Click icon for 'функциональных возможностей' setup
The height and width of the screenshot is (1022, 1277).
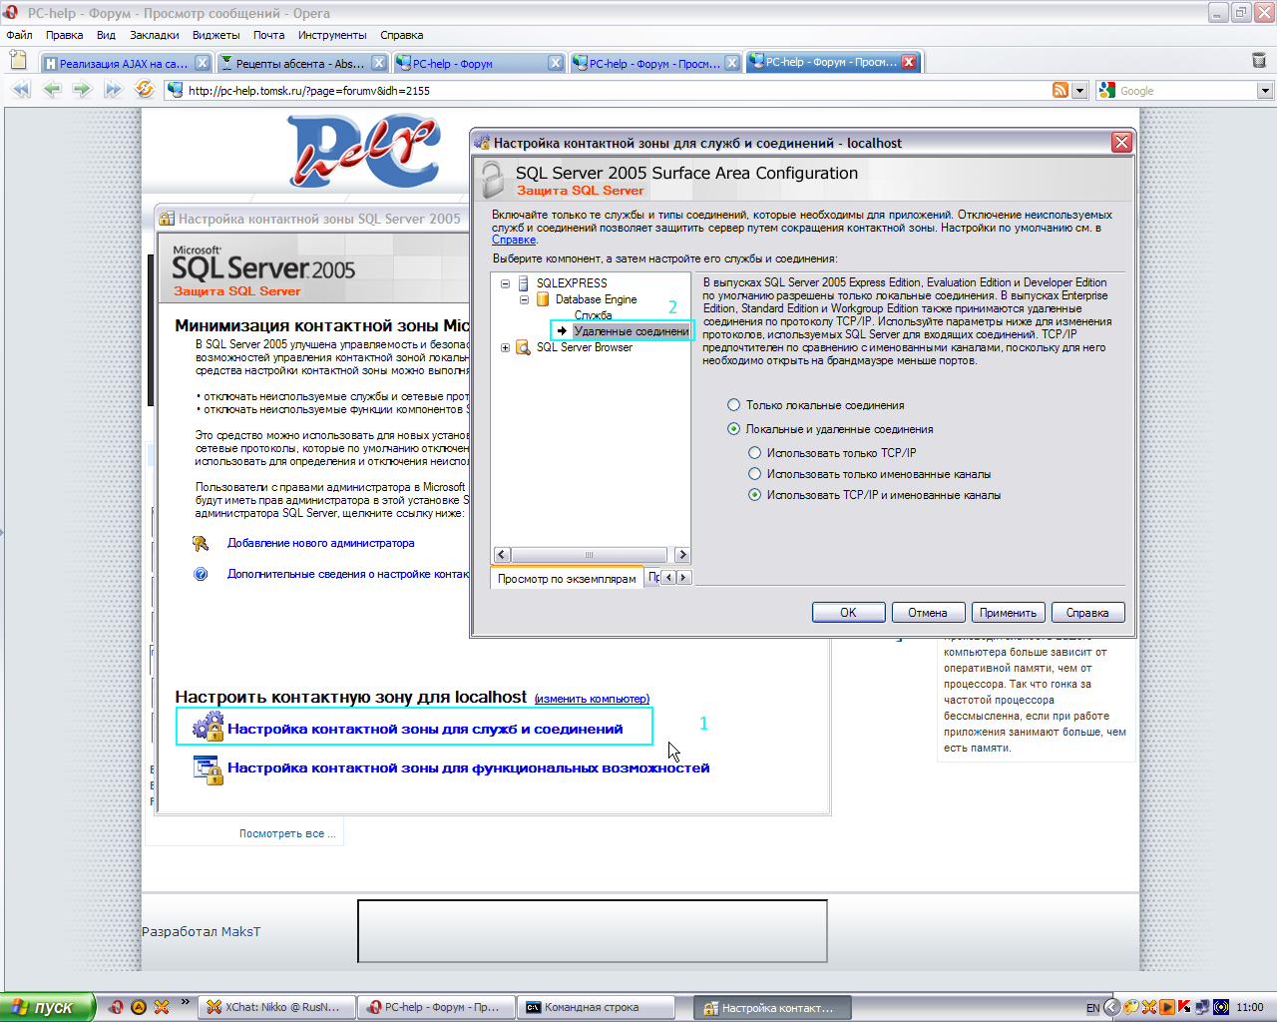pyautogui.click(x=208, y=768)
